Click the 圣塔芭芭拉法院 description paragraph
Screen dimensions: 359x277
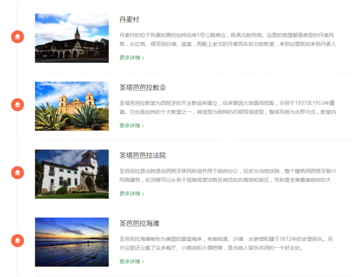click(228, 176)
